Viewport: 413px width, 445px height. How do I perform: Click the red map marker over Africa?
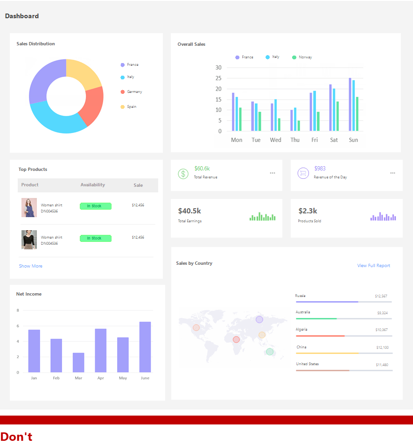coord(236,339)
